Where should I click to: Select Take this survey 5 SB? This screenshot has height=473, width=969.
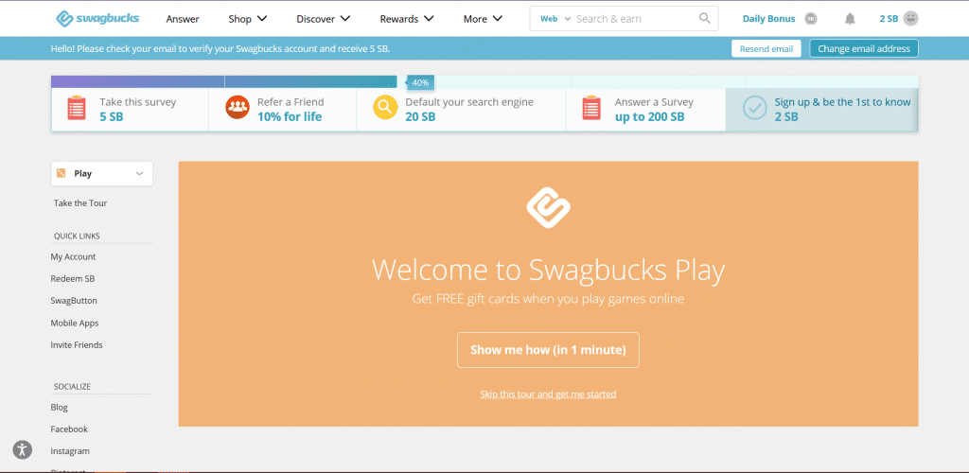(130, 110)
